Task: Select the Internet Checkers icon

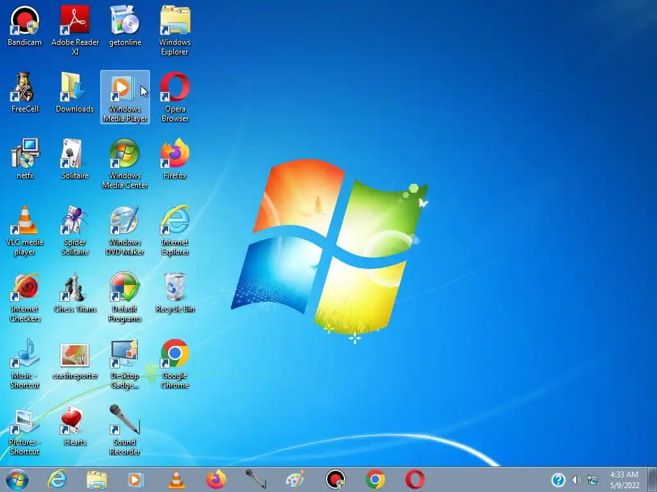Action: (25, 297)
